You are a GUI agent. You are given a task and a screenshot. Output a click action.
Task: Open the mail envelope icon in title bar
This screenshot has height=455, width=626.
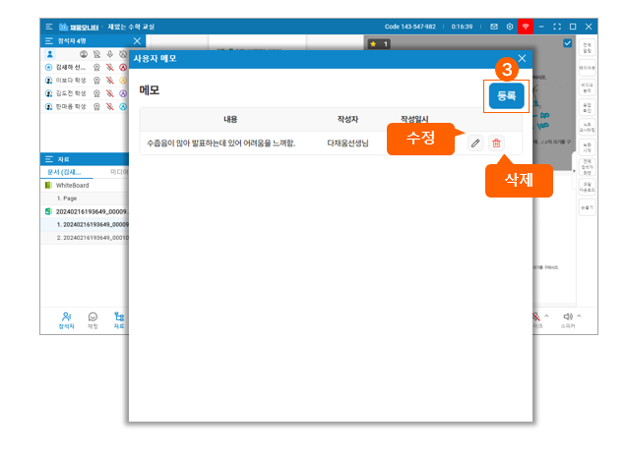(494, 27)
